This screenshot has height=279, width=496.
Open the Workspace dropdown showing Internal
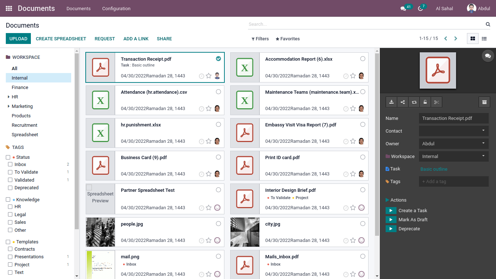tap(454, 156)
